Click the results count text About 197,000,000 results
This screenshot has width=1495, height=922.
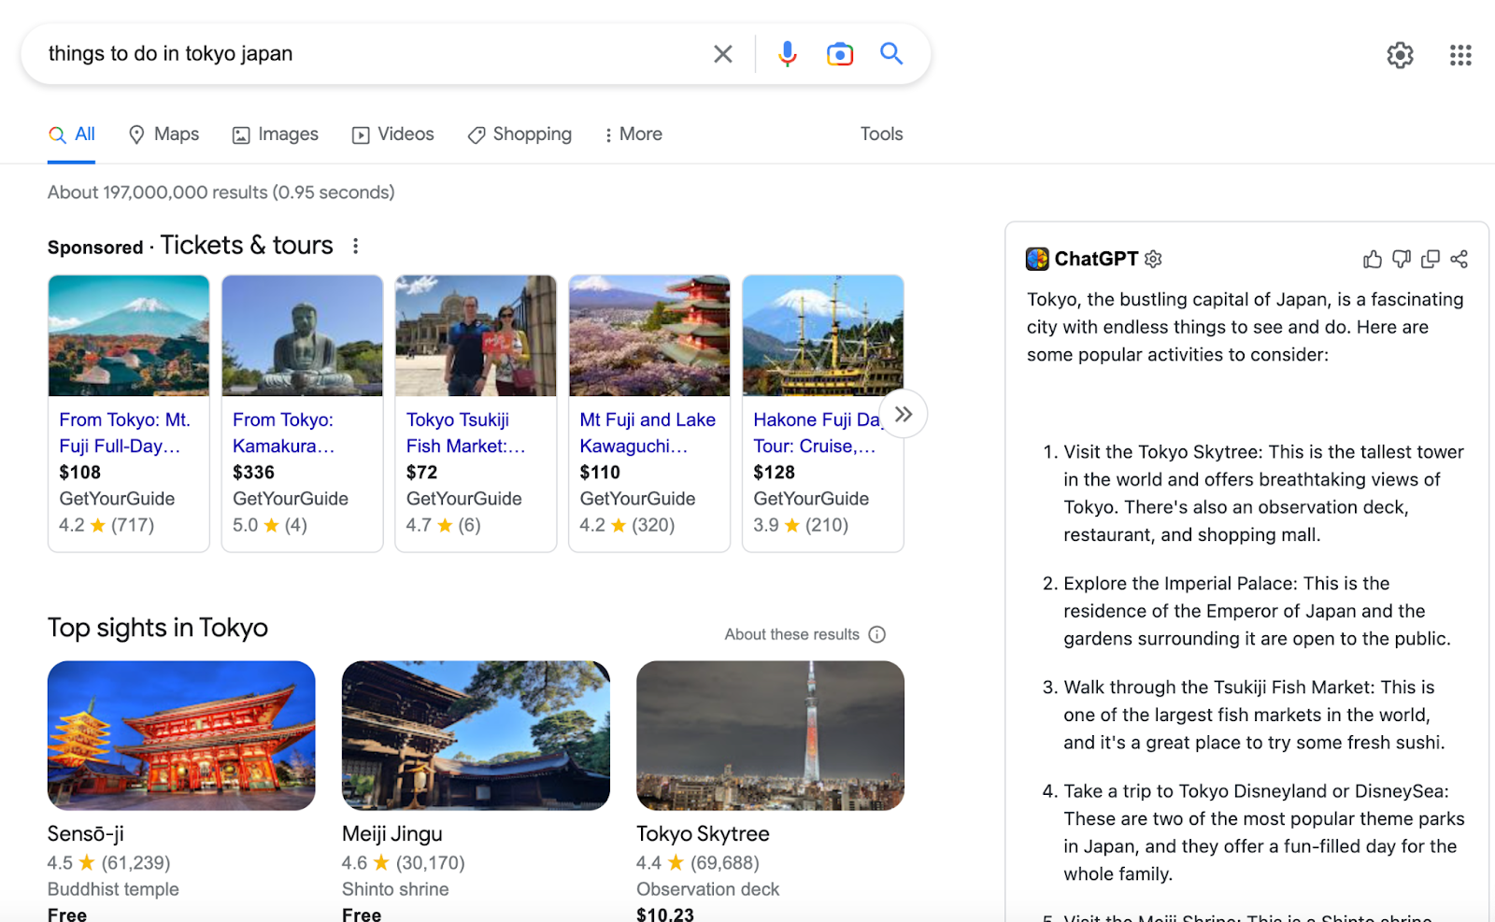click(221, 192)
